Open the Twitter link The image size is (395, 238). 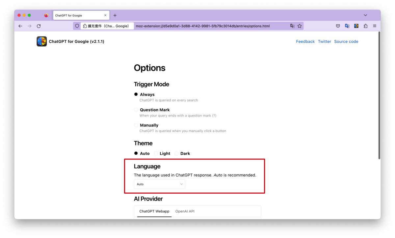tap(325, 41)
